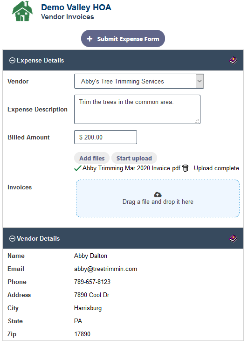Open help book icon in Vendor Details

tap(233, 238)
